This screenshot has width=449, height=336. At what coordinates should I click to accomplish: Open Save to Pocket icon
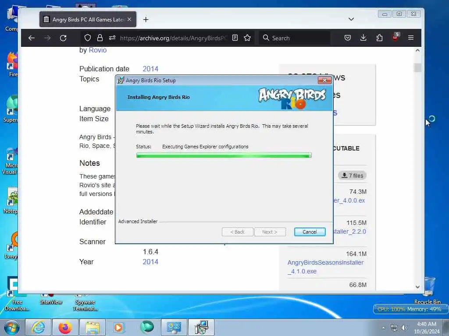tap(348, 38)
